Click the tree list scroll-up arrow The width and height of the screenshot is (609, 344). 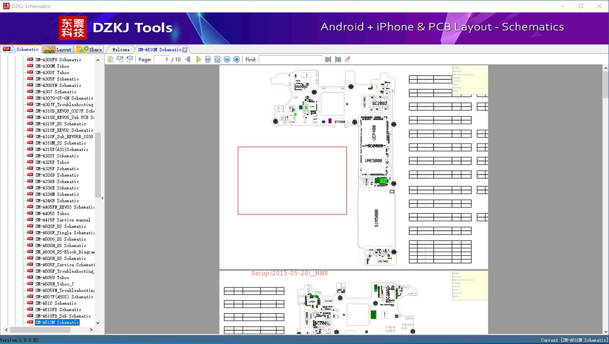click(98, 60)
